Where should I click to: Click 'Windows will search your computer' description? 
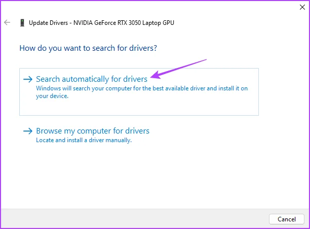[142, 92]
